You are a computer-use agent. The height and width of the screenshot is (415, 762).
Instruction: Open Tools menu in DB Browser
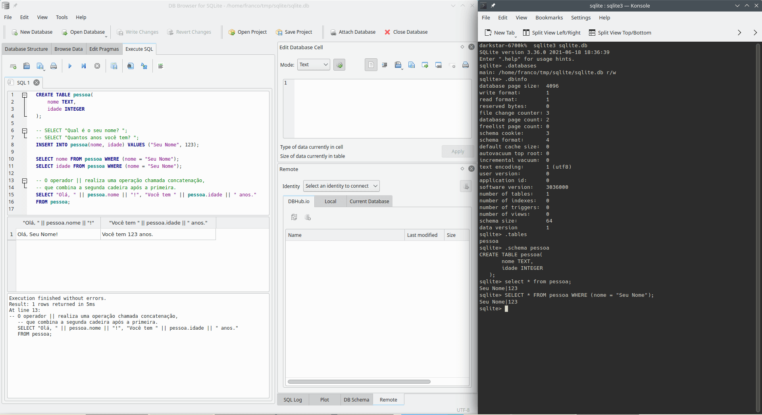click(62, 17)
